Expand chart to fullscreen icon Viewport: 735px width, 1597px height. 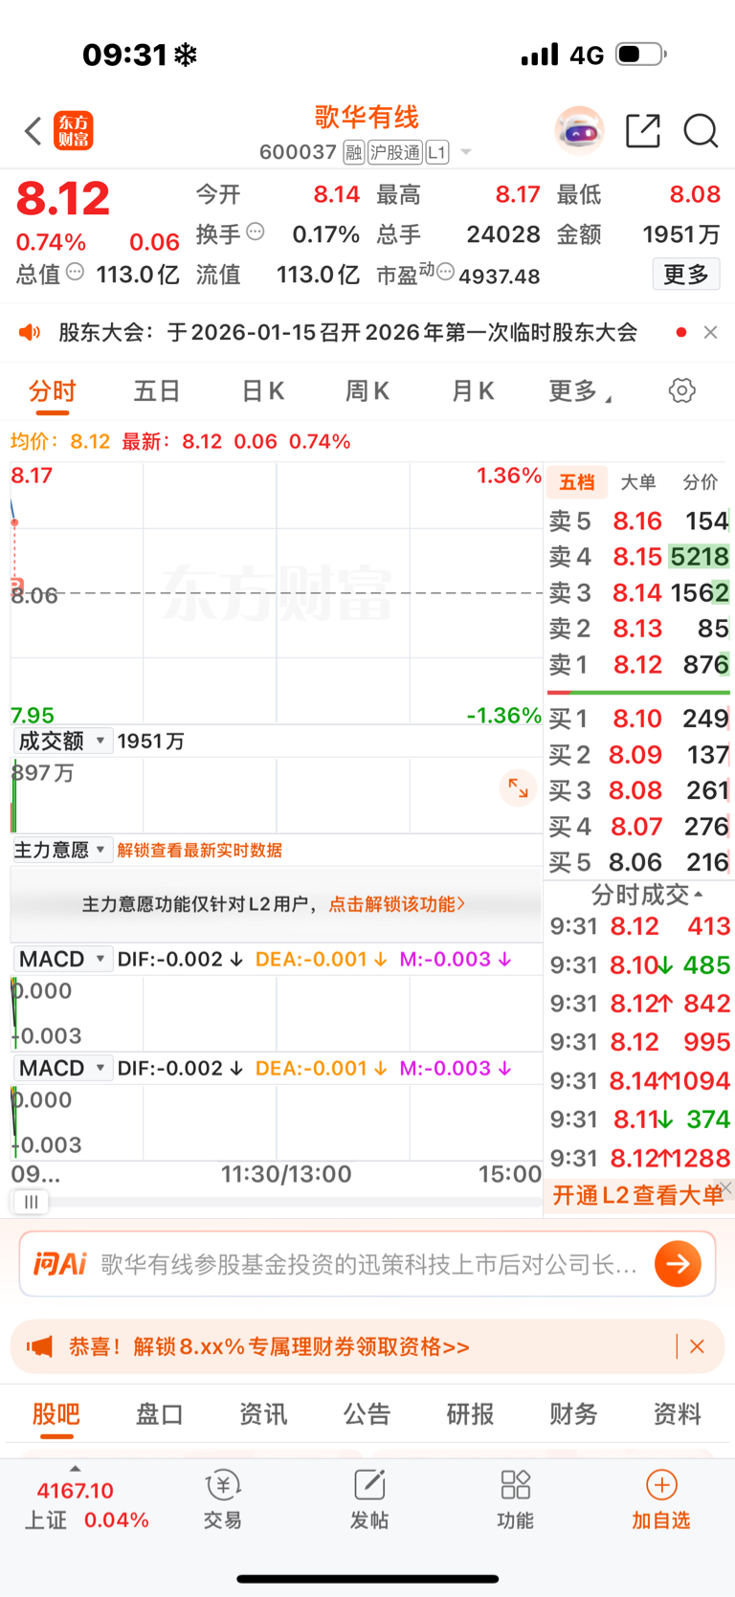click(518, 788)
